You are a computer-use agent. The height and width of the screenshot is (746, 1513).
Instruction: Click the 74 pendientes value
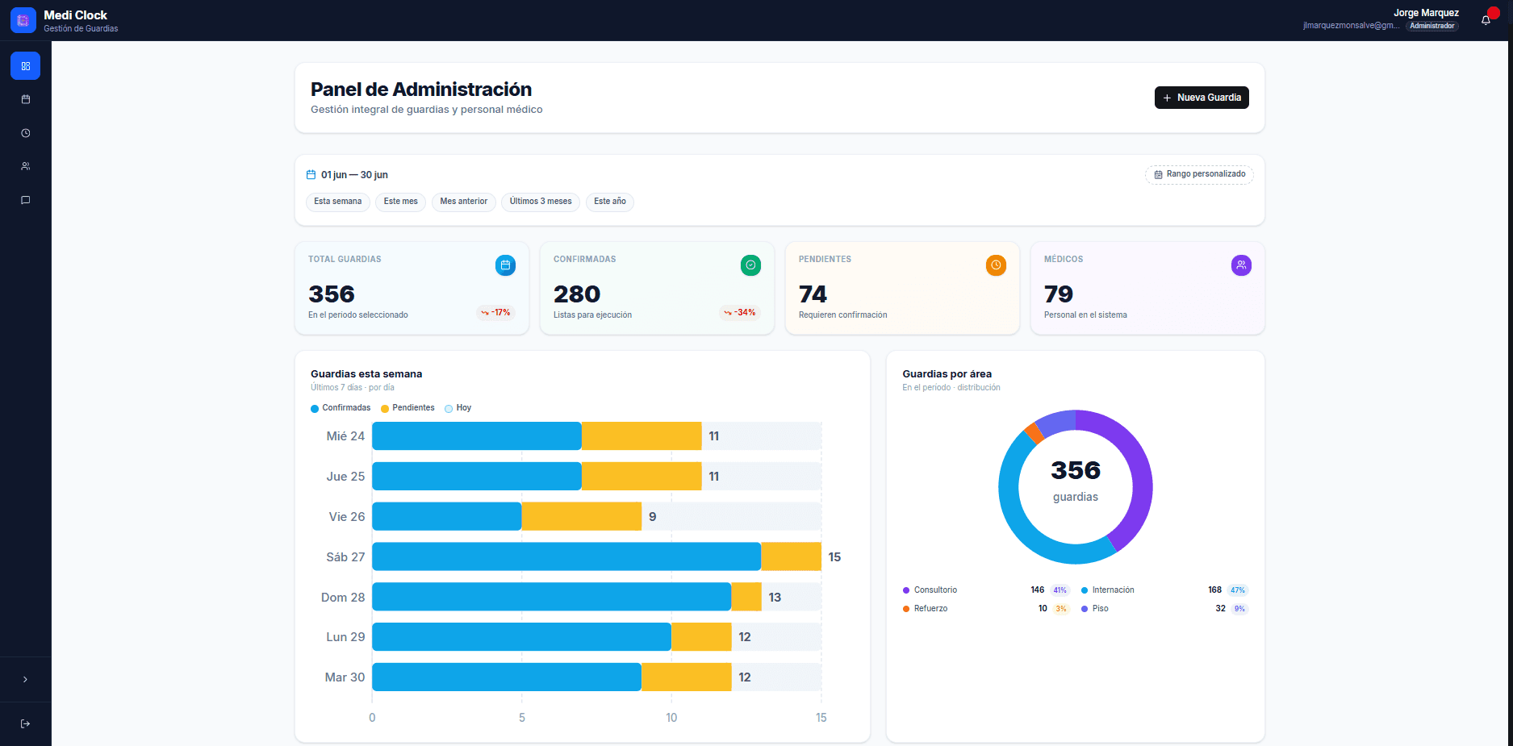813,294
